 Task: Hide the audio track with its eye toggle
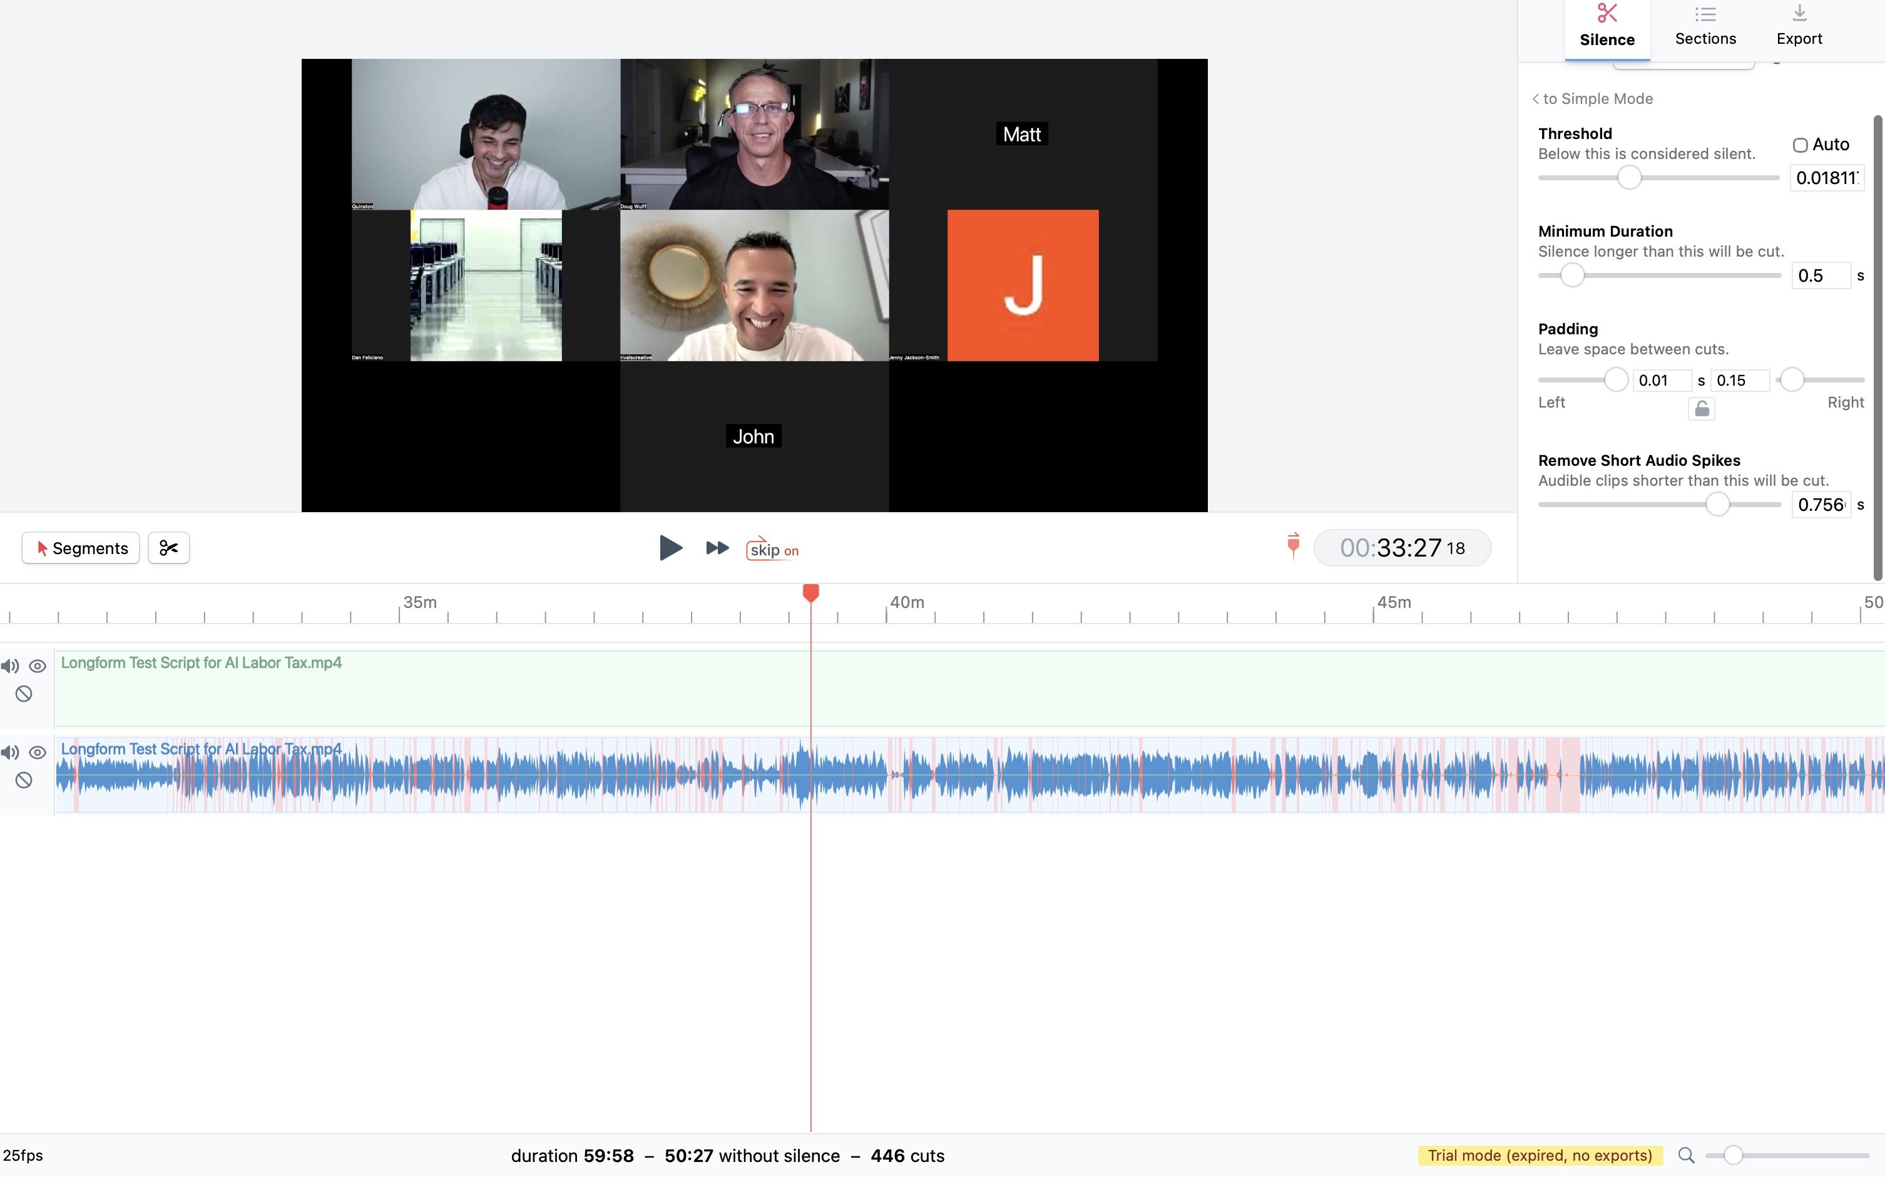tap(38, 752)
